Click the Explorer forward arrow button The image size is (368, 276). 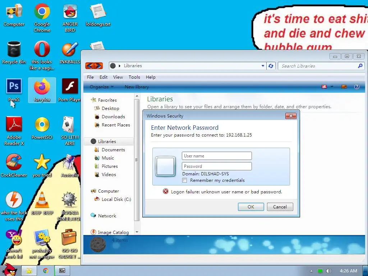coord(98,66)
